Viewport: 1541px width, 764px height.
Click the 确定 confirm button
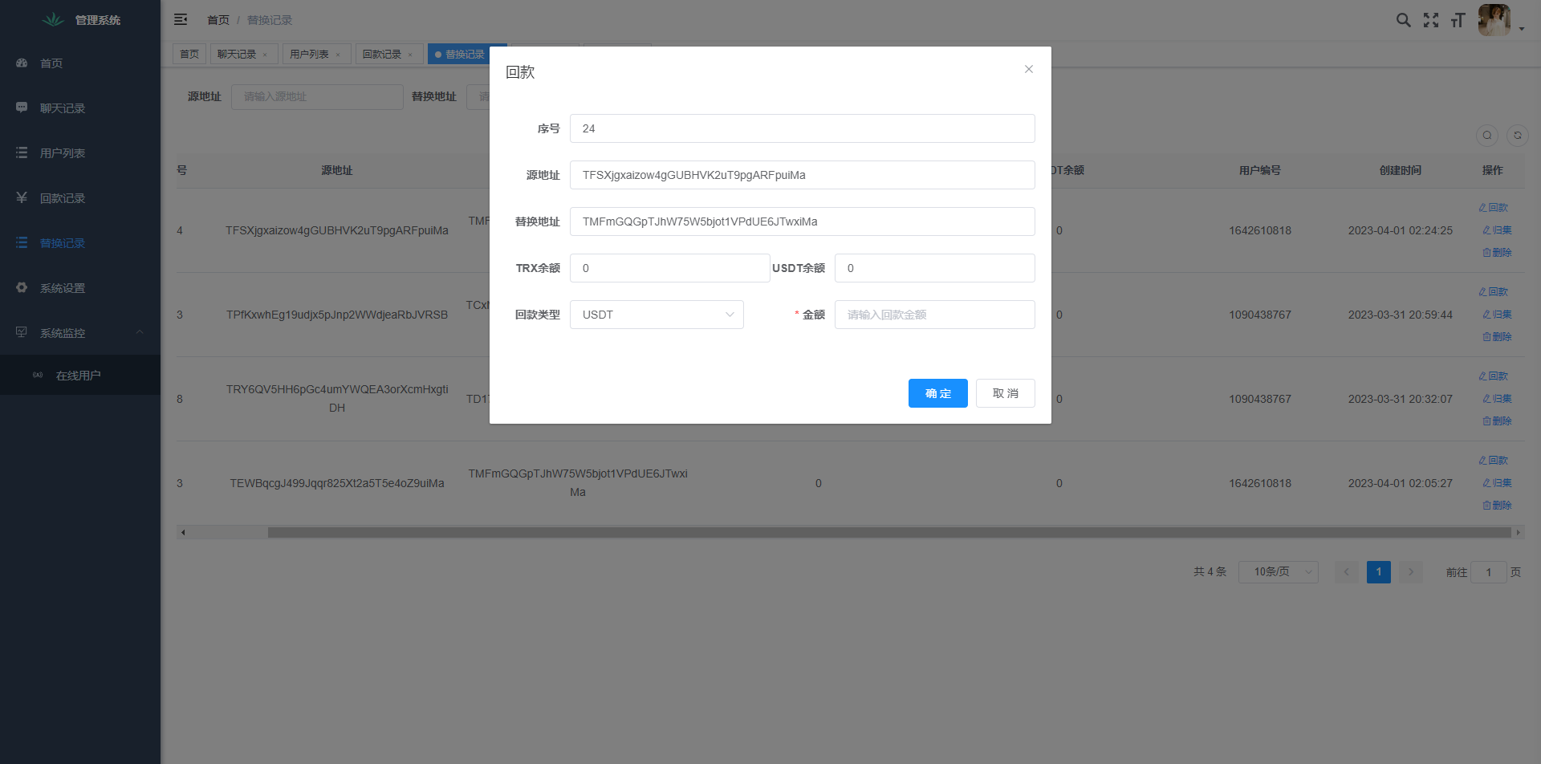point(937,393)
